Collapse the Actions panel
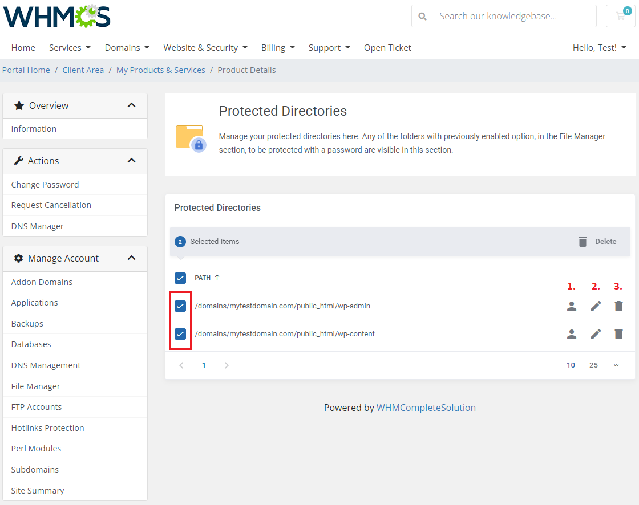639x505 pixels. click(x=131, y=161)
